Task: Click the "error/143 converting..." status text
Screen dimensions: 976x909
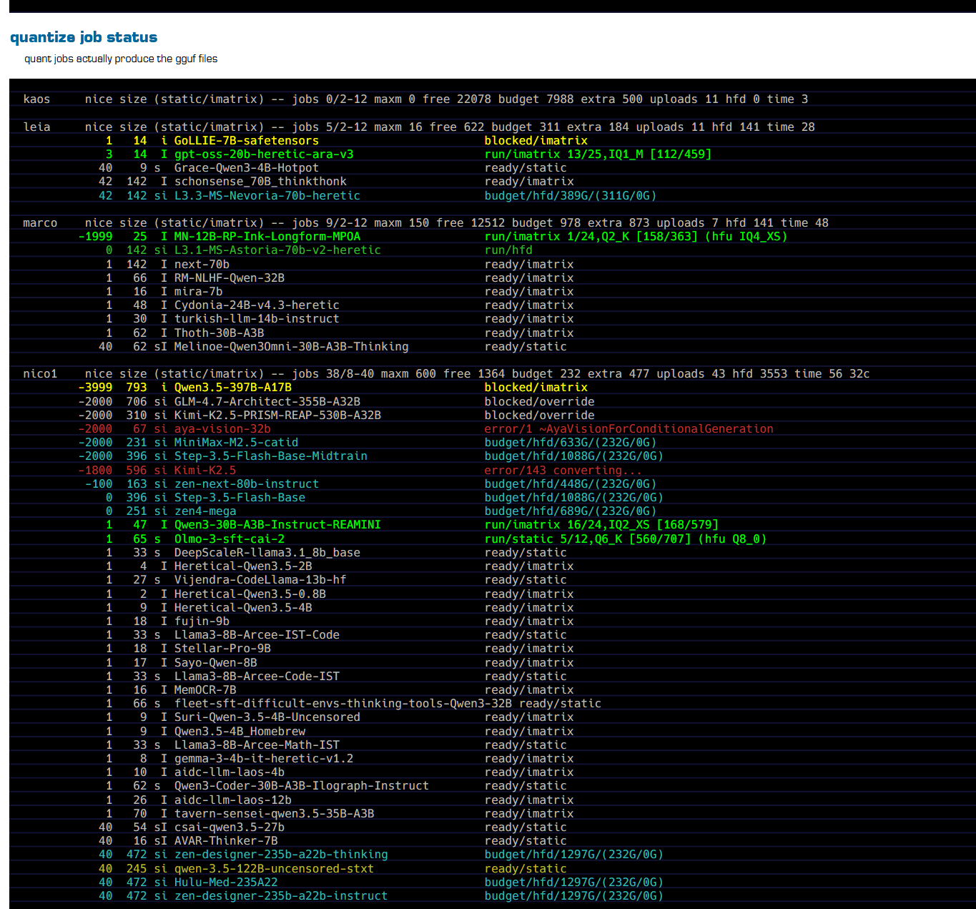Action: [563, 471]
